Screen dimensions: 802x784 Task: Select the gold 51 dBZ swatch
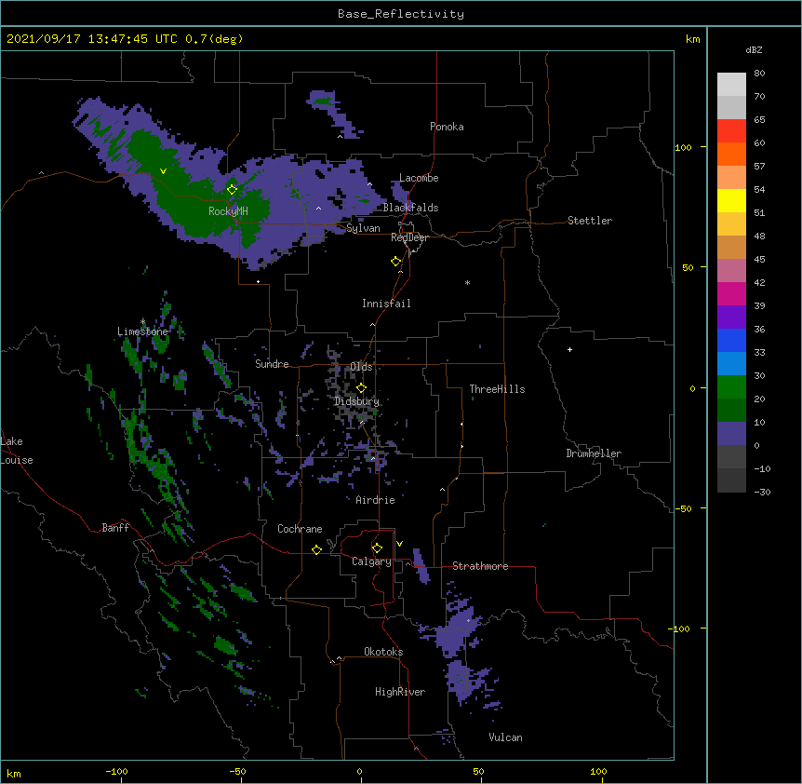[731, 224]
